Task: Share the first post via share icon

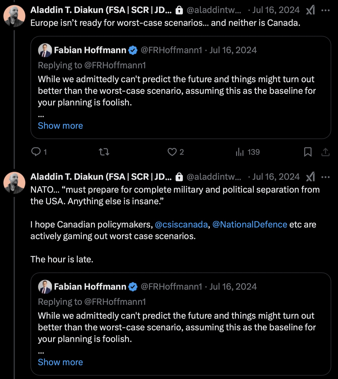Action: [x=325, y=152]
